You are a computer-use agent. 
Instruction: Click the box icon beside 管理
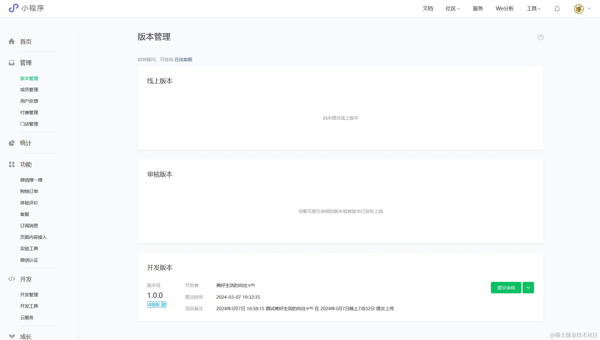(12, 62)
